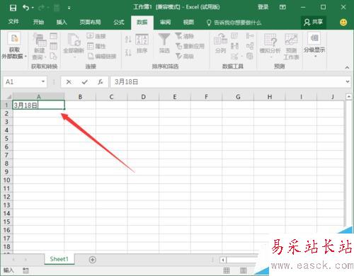Toggle the 筛选 filter funnel

tap(164, 43)
